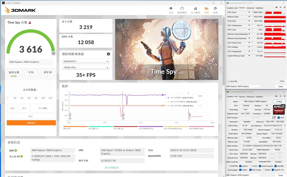Click the info icon beside 预估的游戏效能

(108, 54)
